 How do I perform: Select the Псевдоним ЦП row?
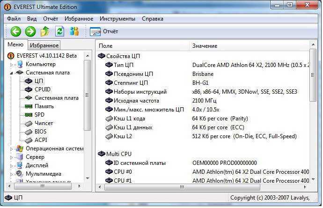[x=203, y=74]
